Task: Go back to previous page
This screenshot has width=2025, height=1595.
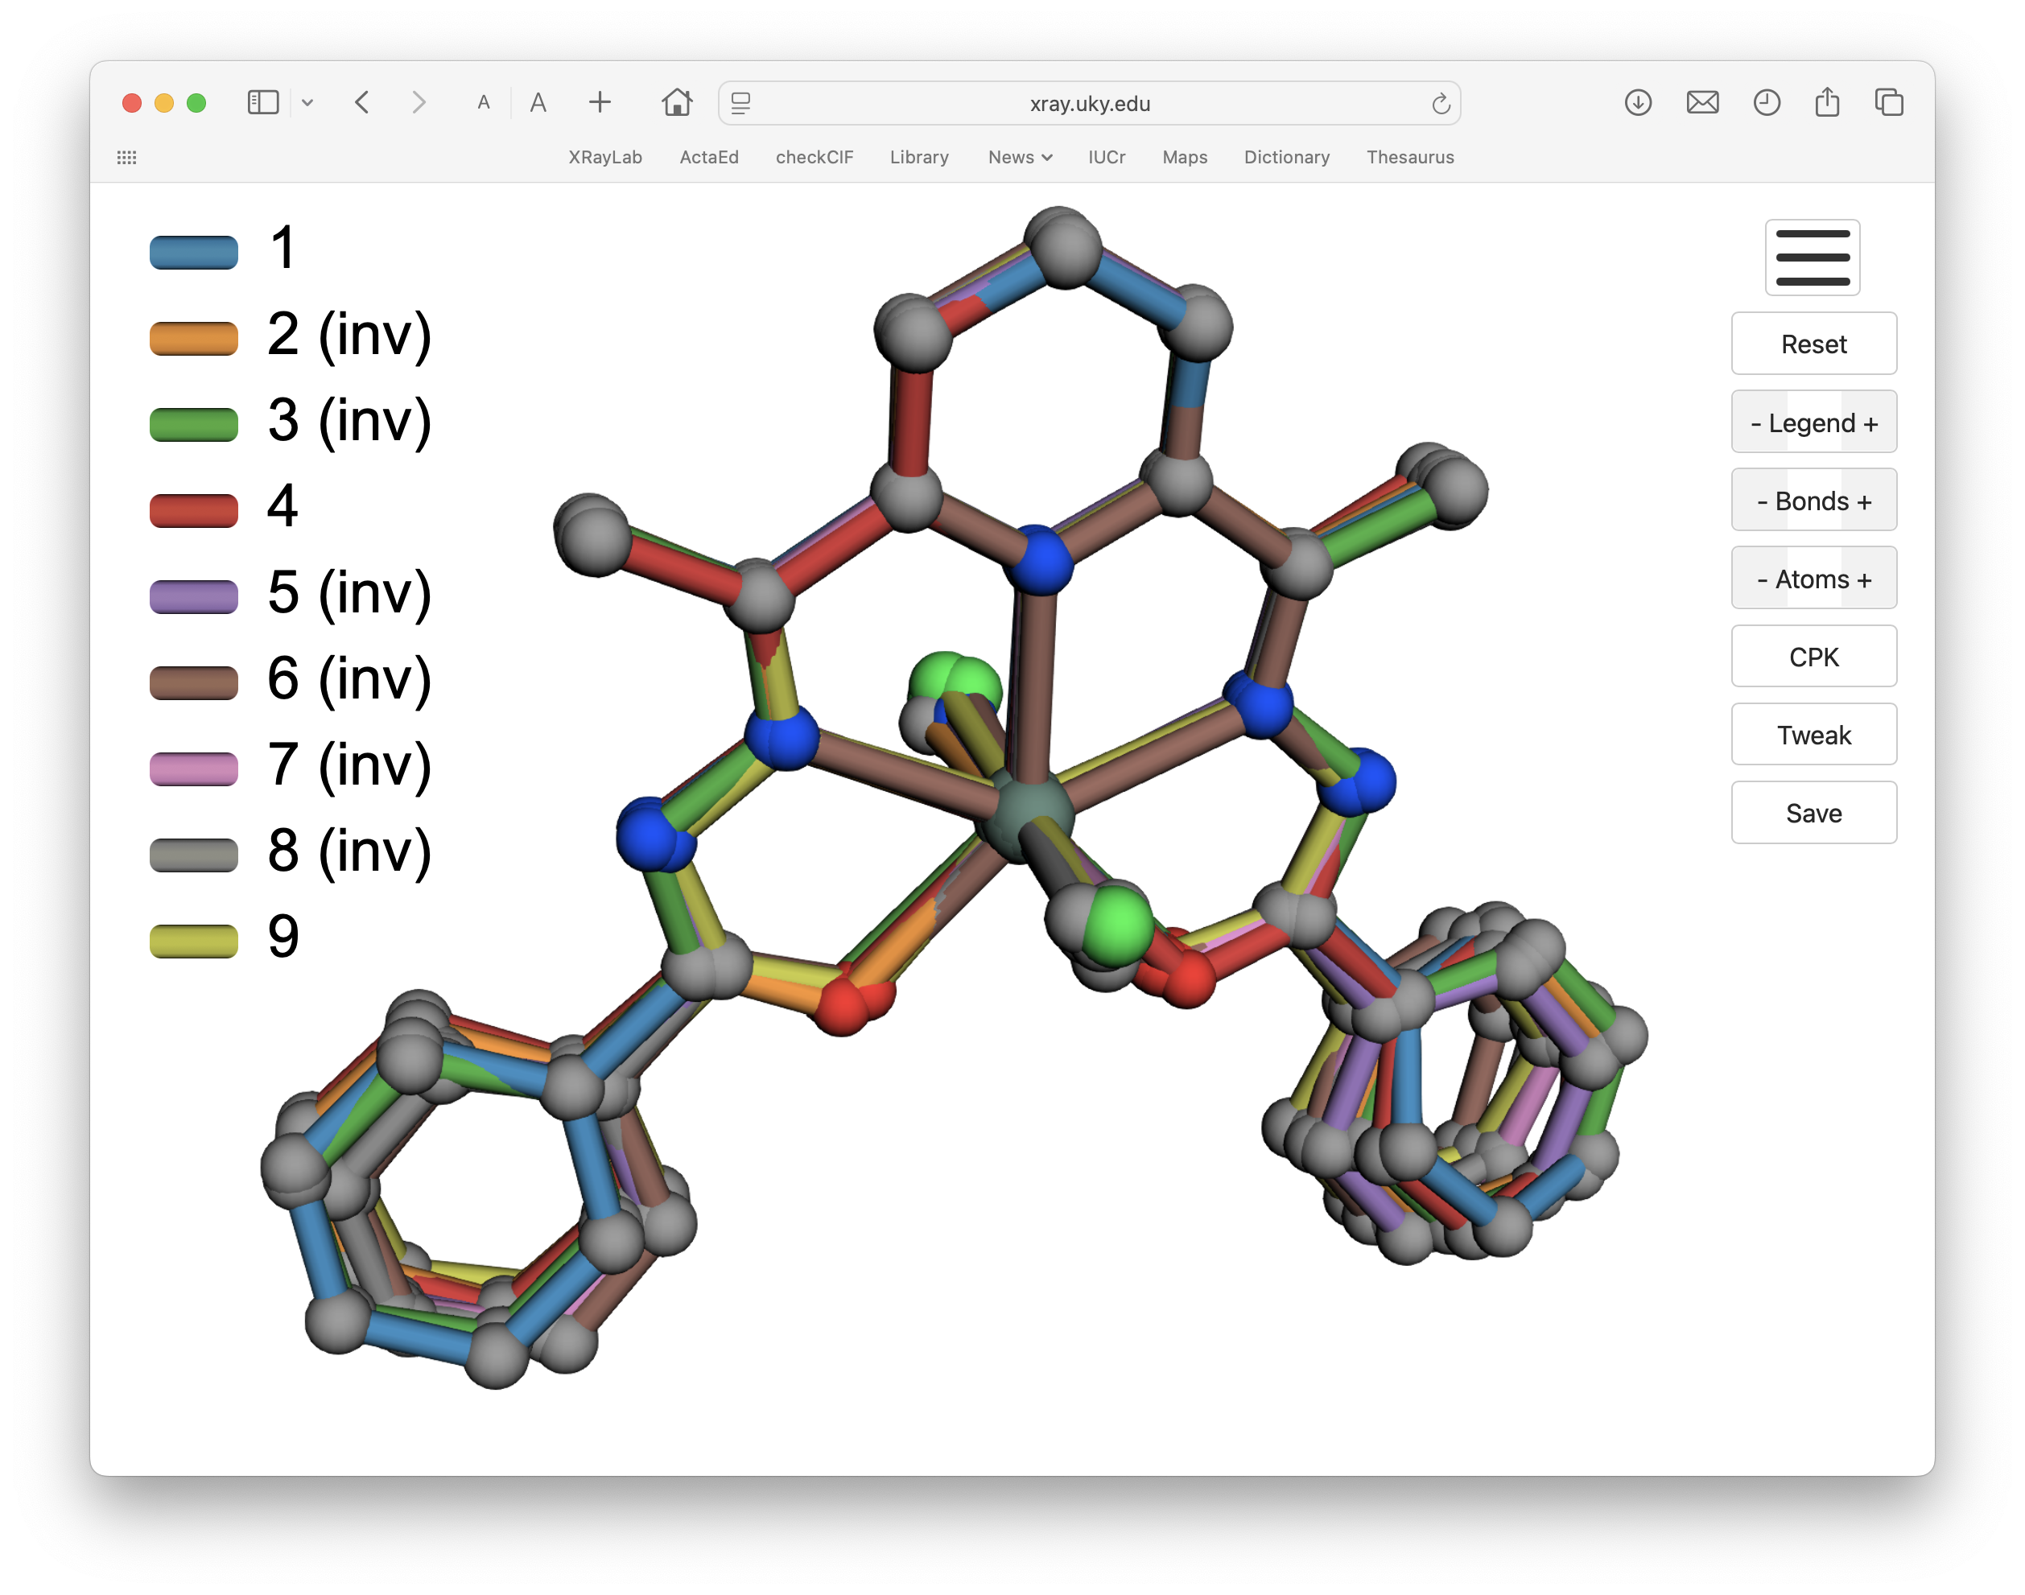Action: (362, 103)
